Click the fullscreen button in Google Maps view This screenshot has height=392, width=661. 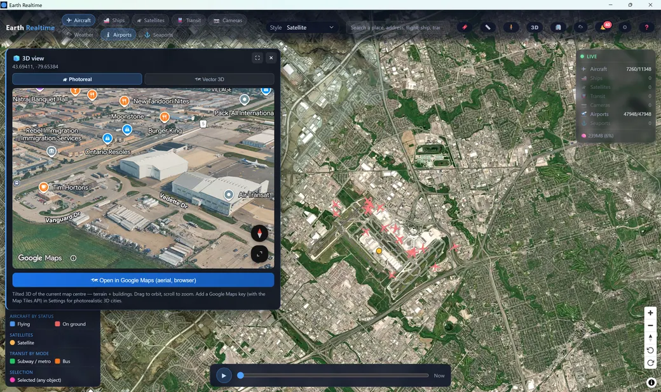point(259,254)
